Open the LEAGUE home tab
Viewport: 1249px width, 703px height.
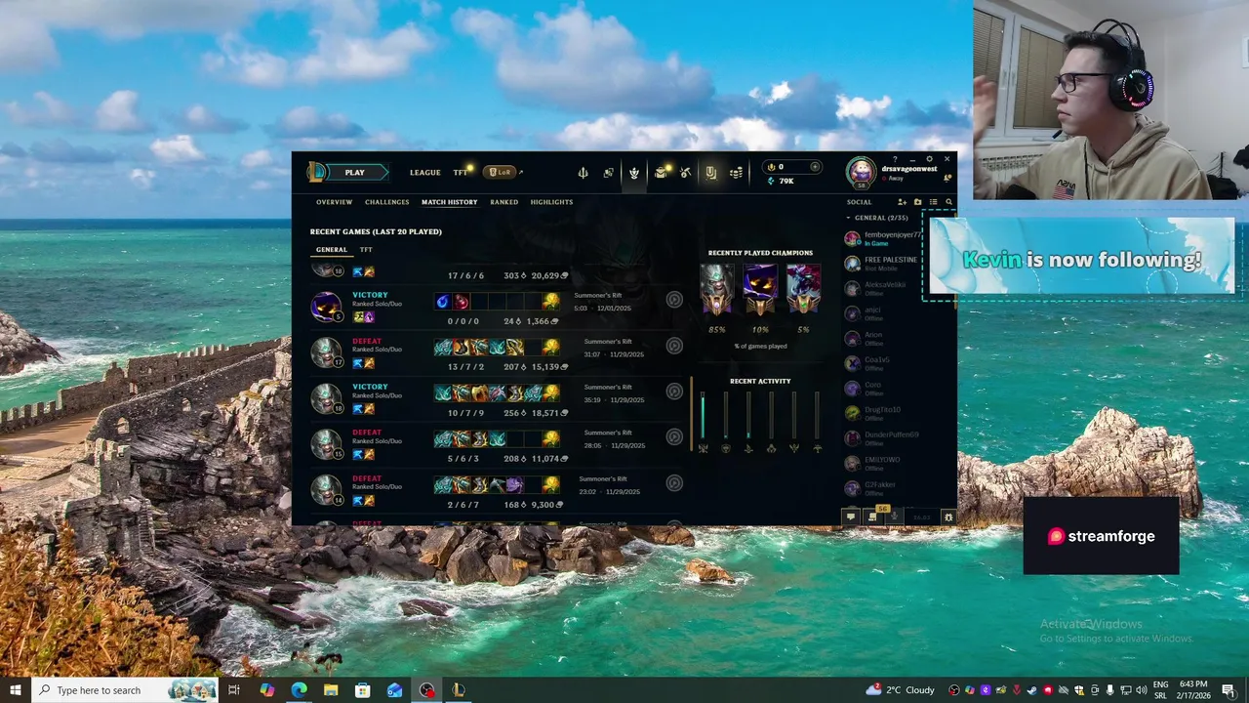coord(424,173)
